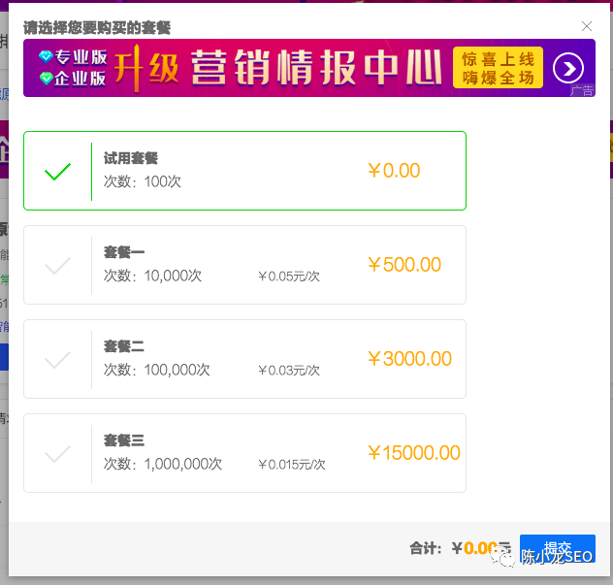Click the yellow 惊喜上线 嗨爆全场 badge
613x585 pixels.
(498, 68)
